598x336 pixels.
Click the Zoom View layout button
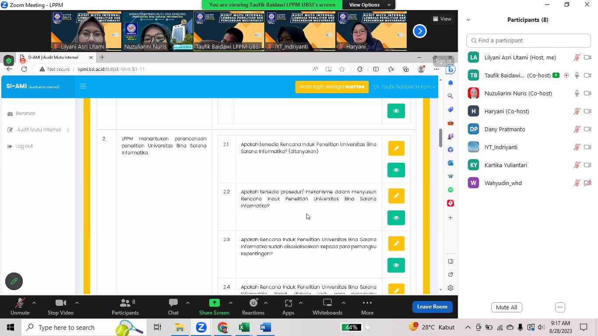(442, 19)
